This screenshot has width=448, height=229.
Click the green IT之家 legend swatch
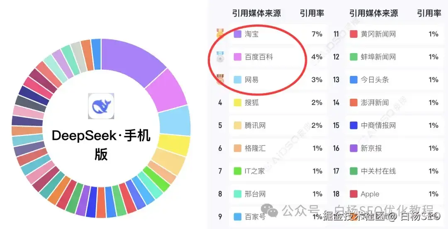pyautogui.click(x=238, y=171)
